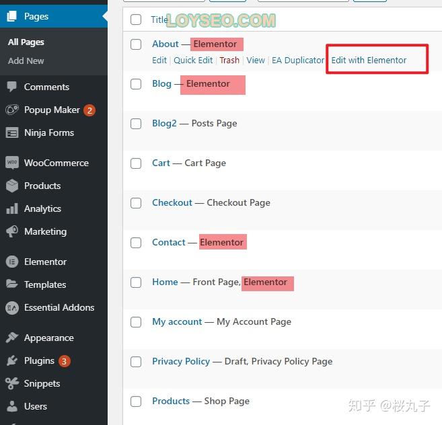This screenshot has height=425, width=442.
Task: Click the Essential Addons icon
Action: pos(12,307)
